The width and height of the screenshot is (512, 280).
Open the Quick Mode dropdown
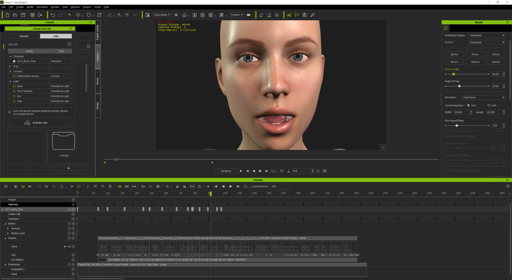(162, 15)
